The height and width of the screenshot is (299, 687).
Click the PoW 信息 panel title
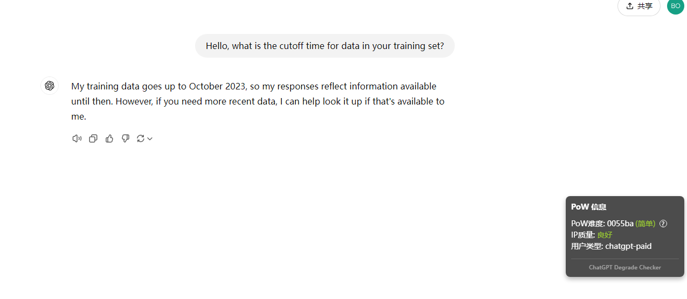[588, 207]
